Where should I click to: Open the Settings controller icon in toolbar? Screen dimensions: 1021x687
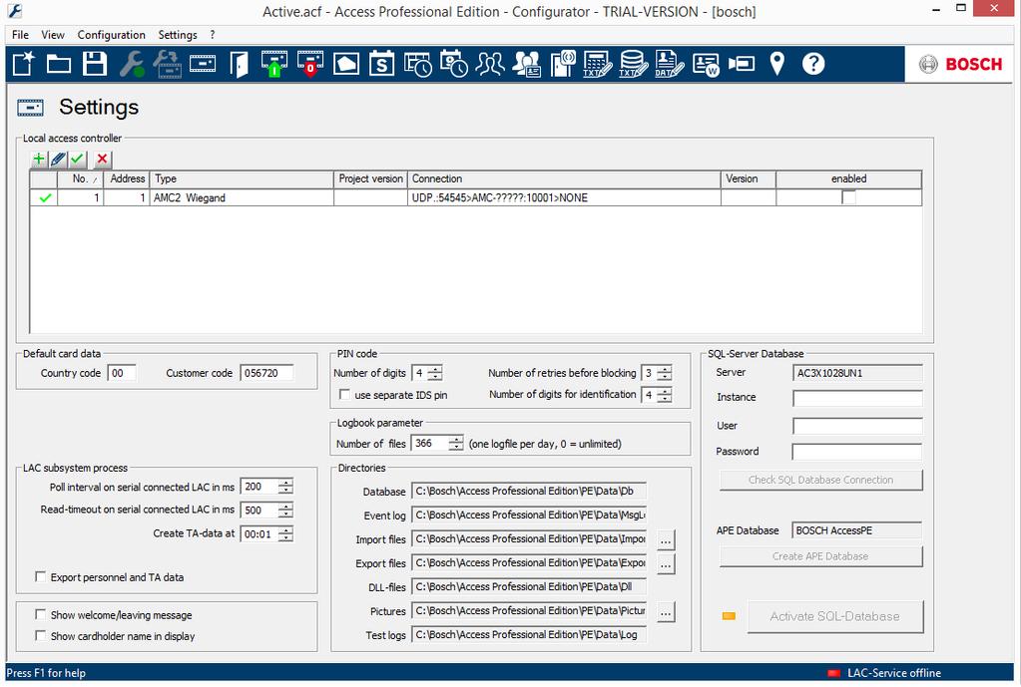(203, 64)
